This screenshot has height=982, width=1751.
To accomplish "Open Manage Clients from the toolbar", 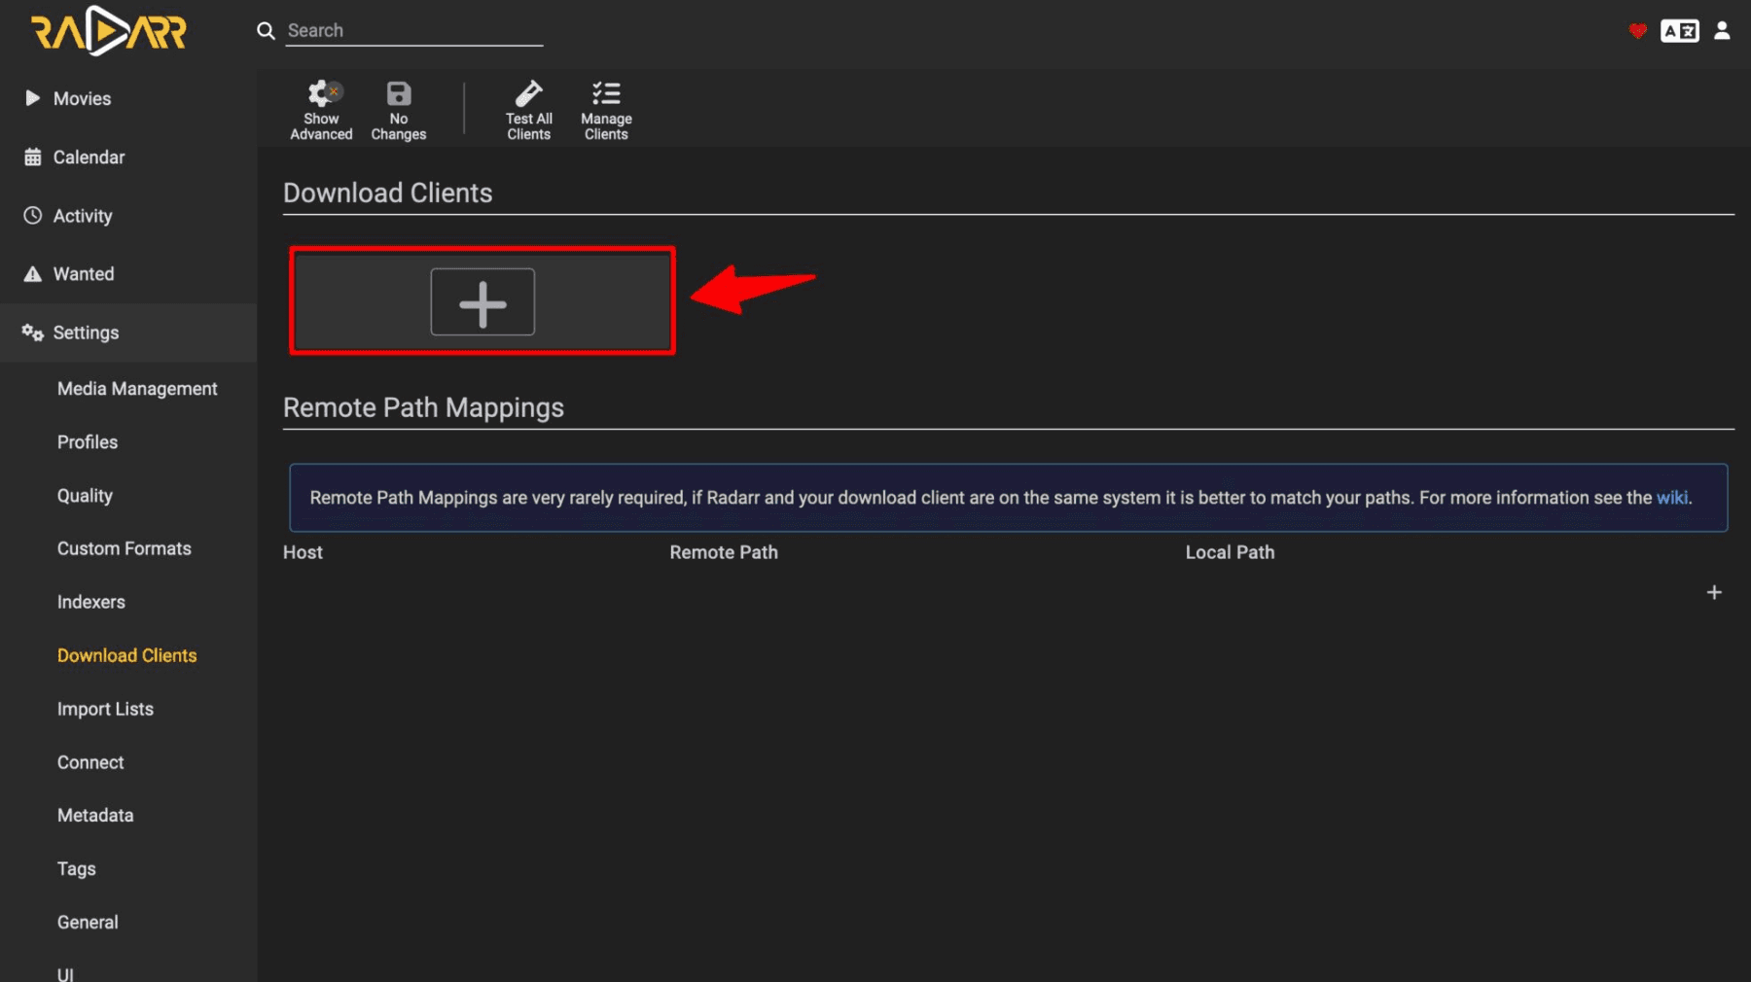I will [605, 93].
